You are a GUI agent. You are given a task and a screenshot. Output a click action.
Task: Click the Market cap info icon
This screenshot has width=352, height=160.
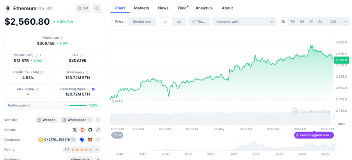(x=62, y=38)
